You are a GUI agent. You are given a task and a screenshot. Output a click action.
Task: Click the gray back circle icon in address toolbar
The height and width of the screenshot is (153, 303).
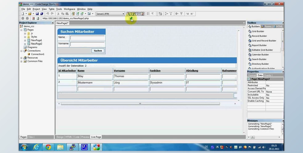[23, 19]
